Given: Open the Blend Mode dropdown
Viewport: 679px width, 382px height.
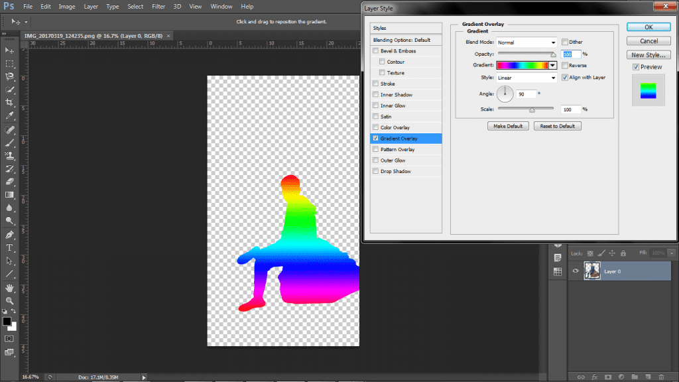Looking at the screenshot, I should pyautogui.click(x=527, y=42).
